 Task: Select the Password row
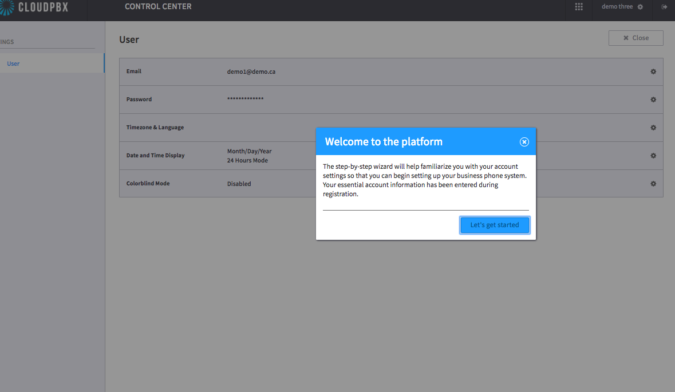point(391,100)
